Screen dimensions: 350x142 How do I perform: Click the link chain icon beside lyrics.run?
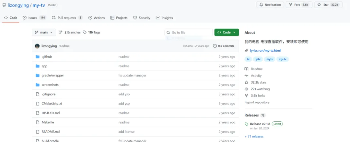(246, 50)
